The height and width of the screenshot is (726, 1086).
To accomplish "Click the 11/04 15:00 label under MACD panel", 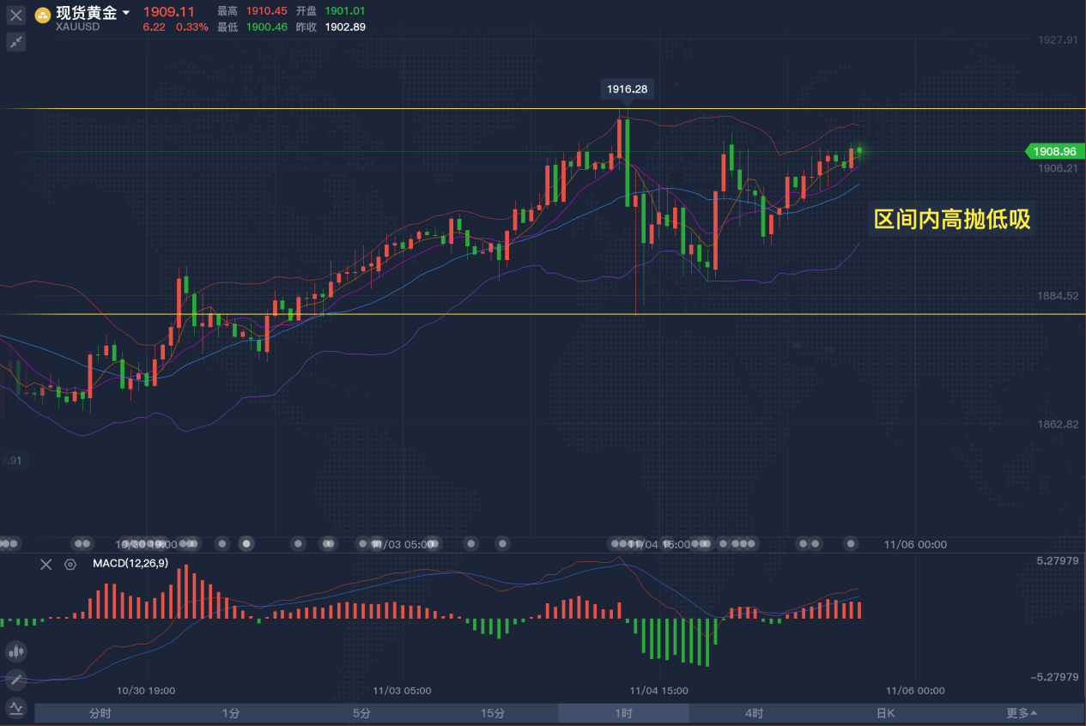I will pyautogui.click(x=657, y=691).
